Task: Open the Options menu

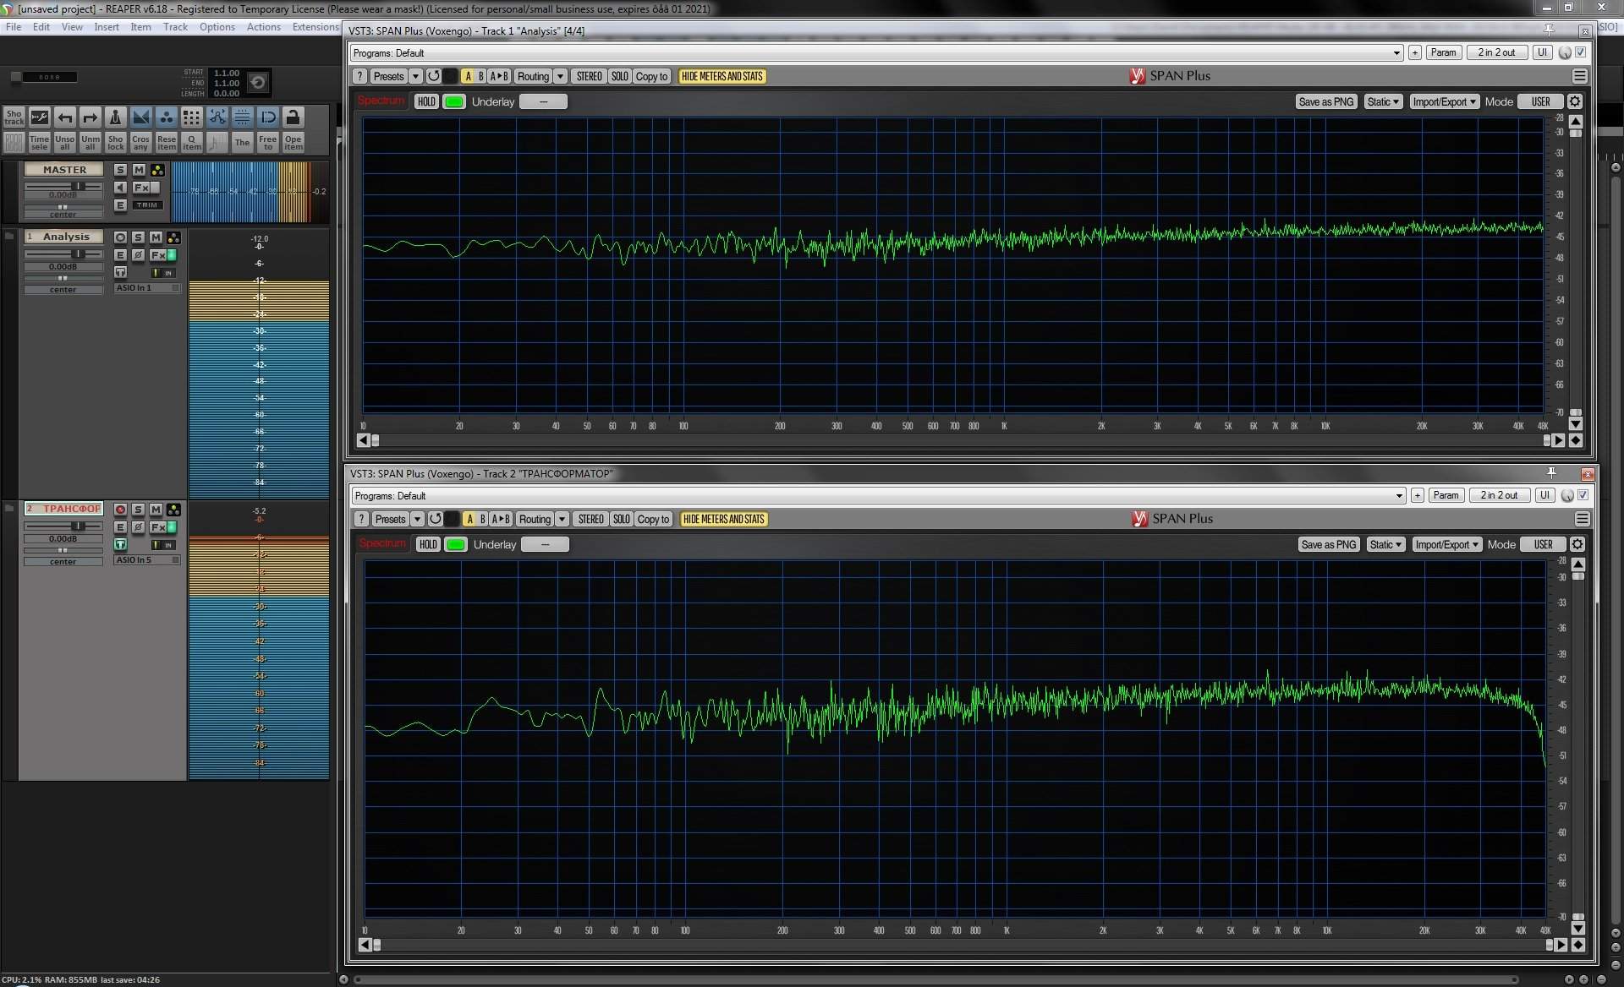Action: click(217, 27)
